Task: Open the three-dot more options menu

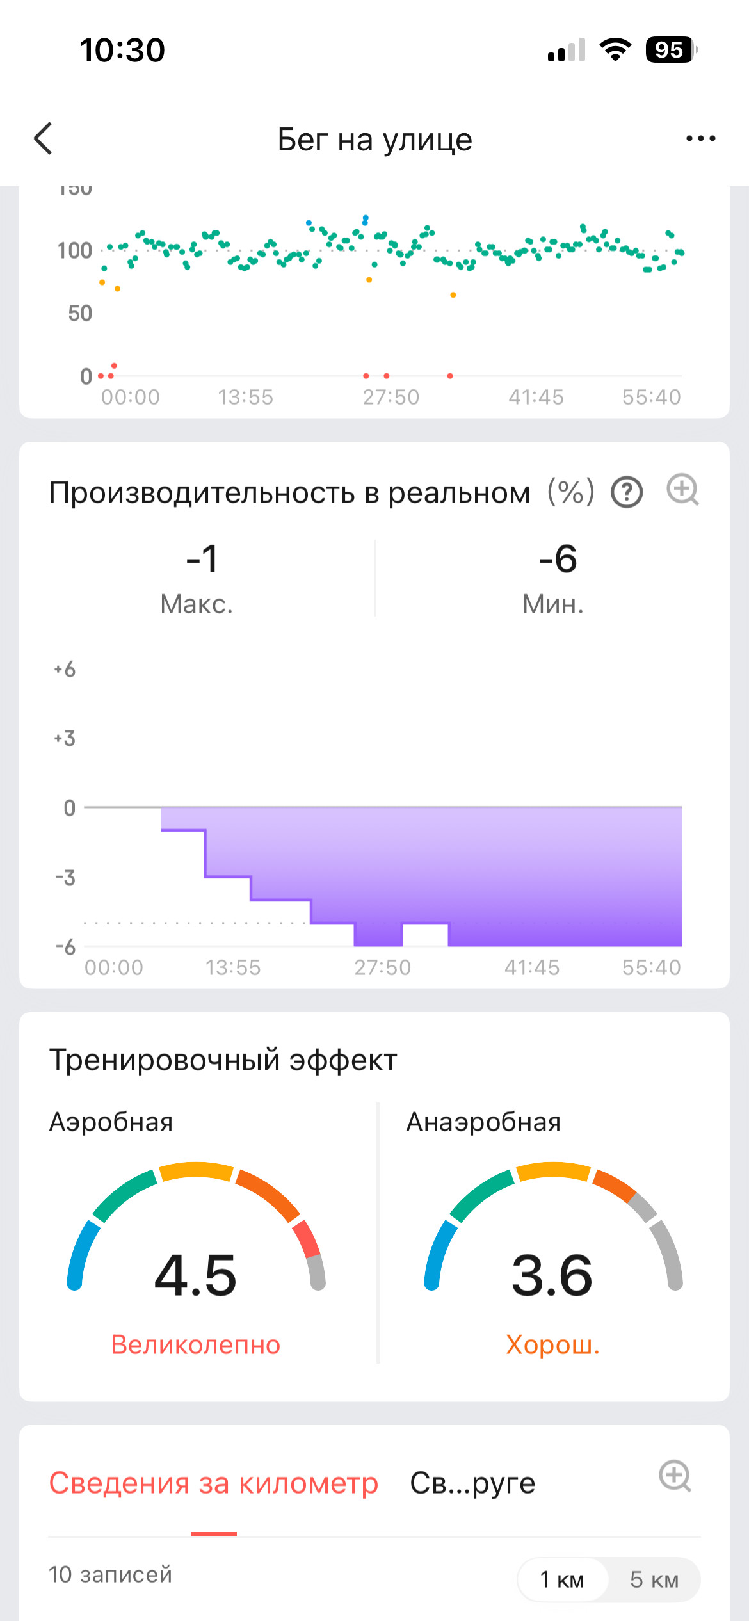Action: 700,138
